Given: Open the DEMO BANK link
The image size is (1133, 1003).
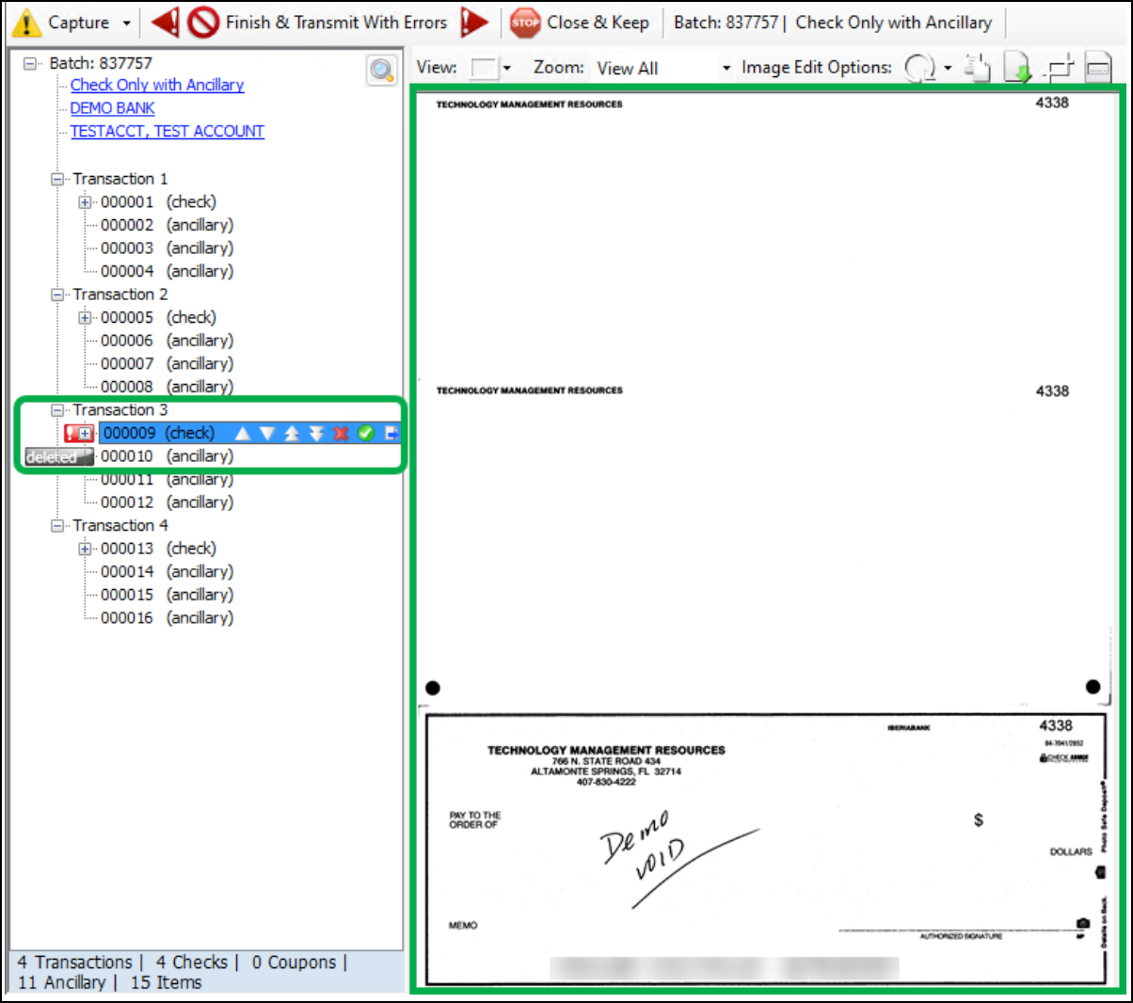Looking at the screenshot, I should [112, 108].
